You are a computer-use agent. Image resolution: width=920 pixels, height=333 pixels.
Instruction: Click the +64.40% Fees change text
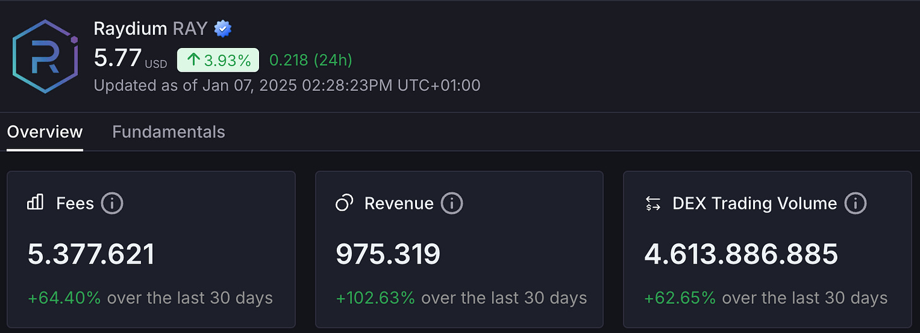pyautogui.click(x=64, y=298)
